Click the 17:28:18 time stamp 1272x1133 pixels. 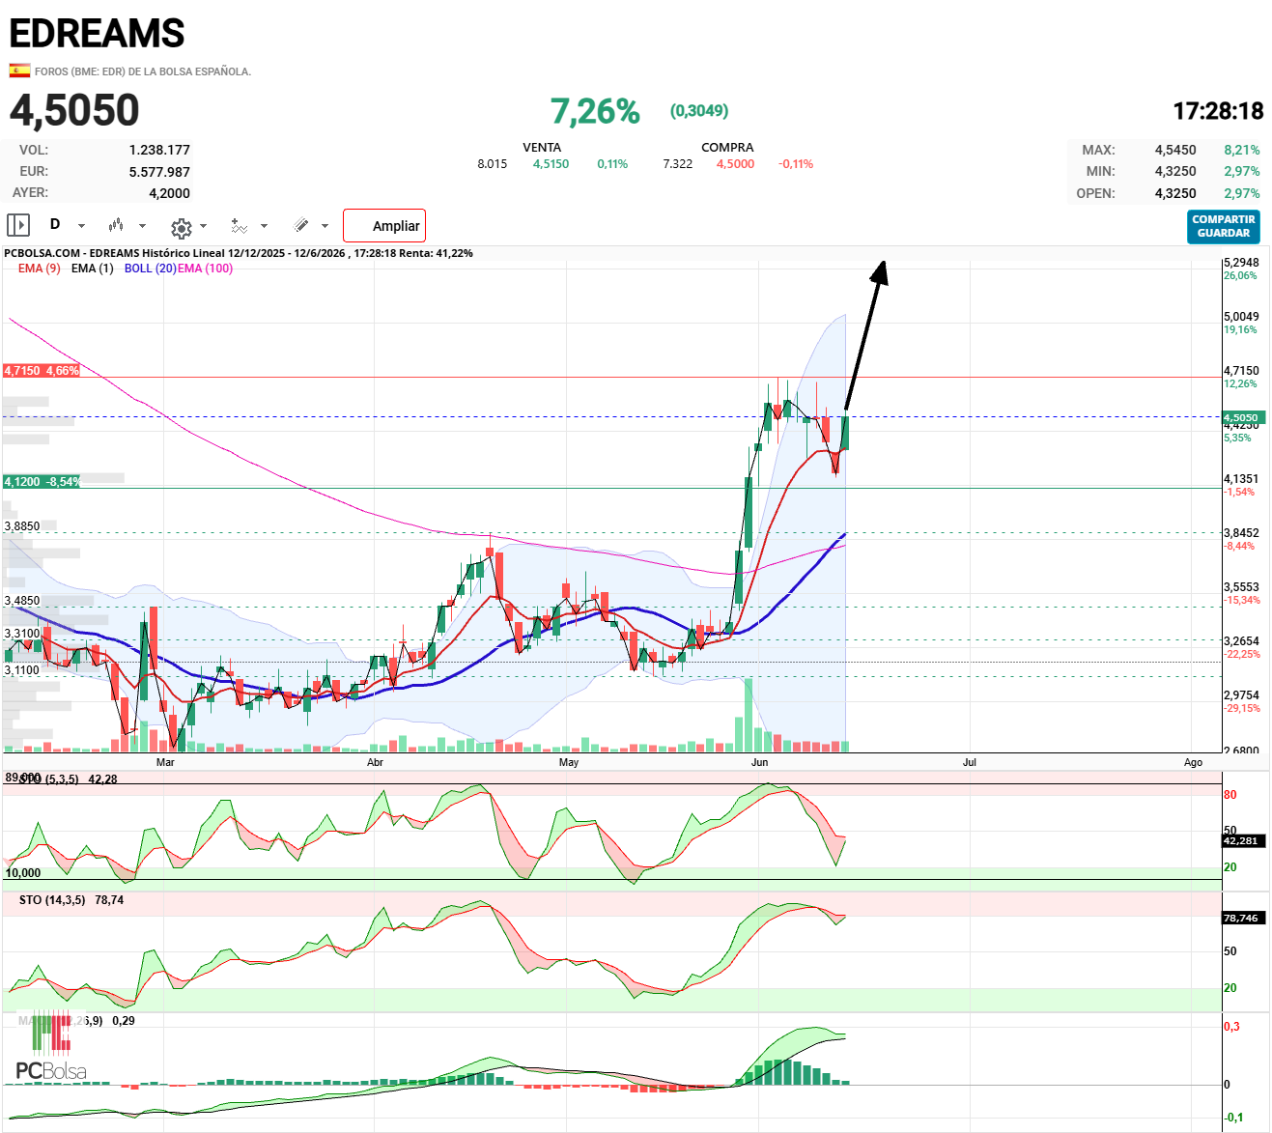[1219, 112]
